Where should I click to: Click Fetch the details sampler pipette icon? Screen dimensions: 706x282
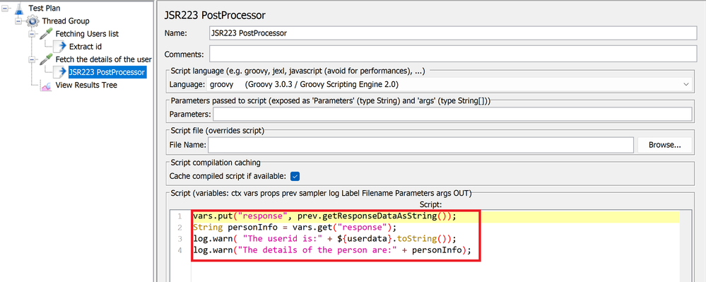pos(47,59)
